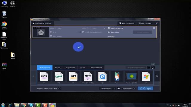Select the MP4 H.264 HD 720p preset
Screen dimensions: 191x107
click(88, 77)
